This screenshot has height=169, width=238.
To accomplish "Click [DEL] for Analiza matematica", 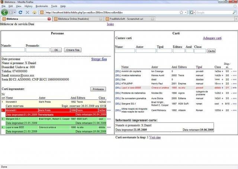I will pos(118,75).
